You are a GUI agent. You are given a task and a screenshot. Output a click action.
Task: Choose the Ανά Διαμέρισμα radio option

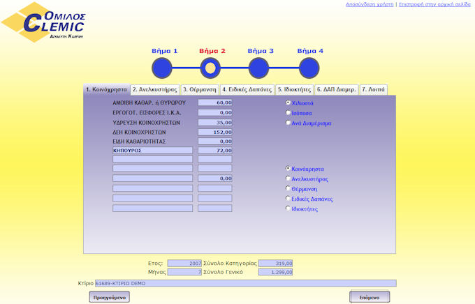point(288,123)
